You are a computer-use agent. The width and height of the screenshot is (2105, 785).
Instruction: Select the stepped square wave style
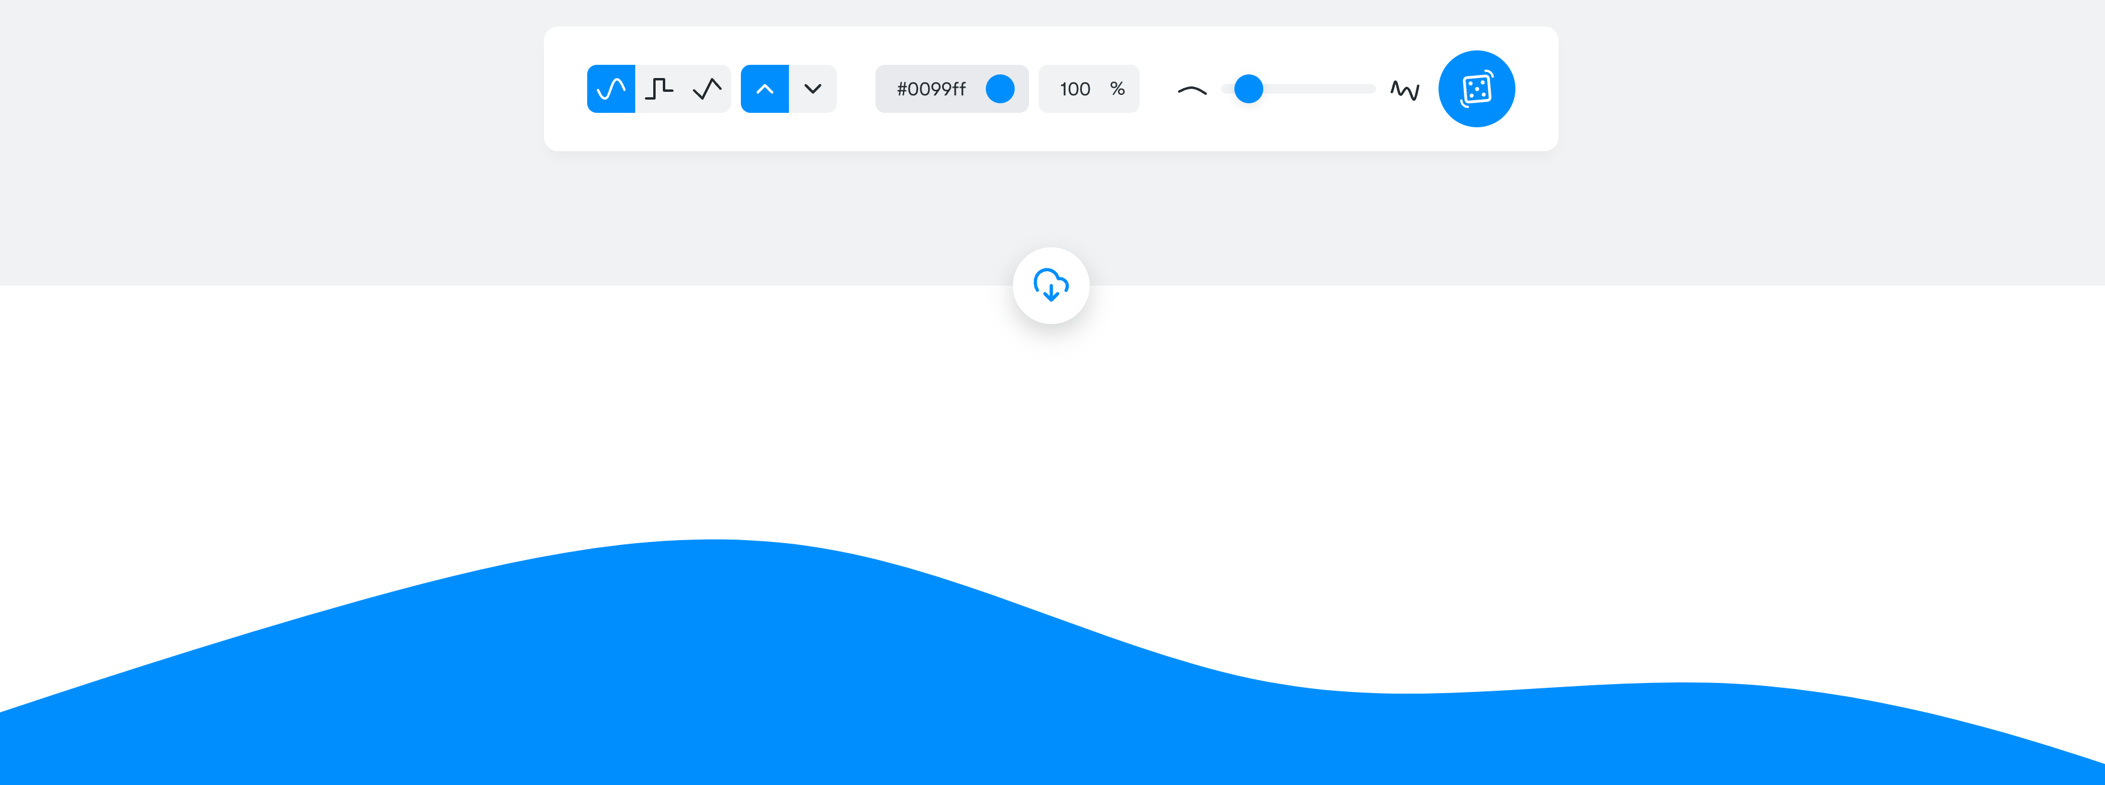point(659,88)
